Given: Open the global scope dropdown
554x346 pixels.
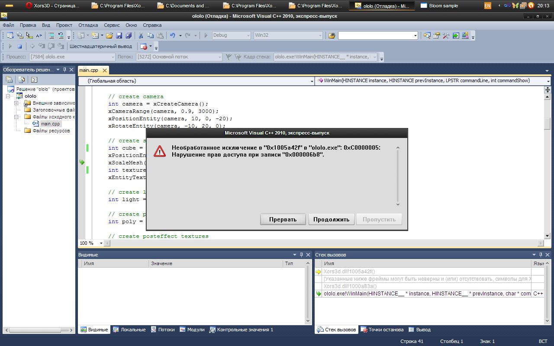Looking at the screenshot, I should (312, 81).
